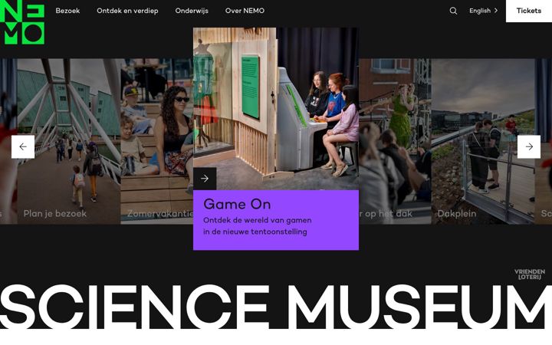This screenshot has width=552, height=345.
Task: Click the Game On exhibition photo
Action: [x=276, y=109]
